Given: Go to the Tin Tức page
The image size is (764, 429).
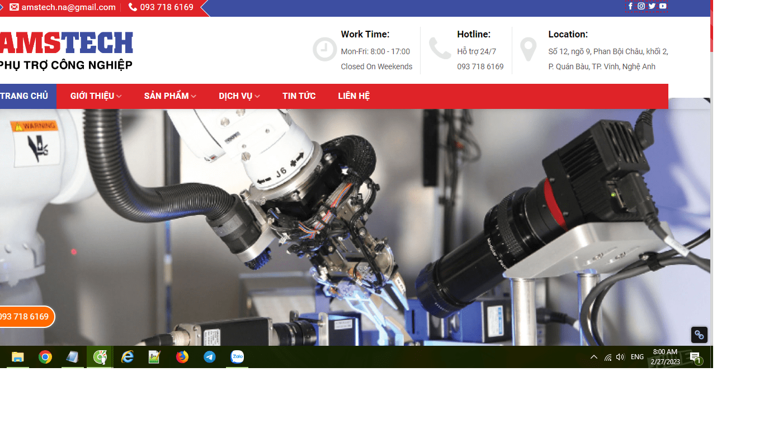Looking at the screenshot, I should [x=299, y=96].
